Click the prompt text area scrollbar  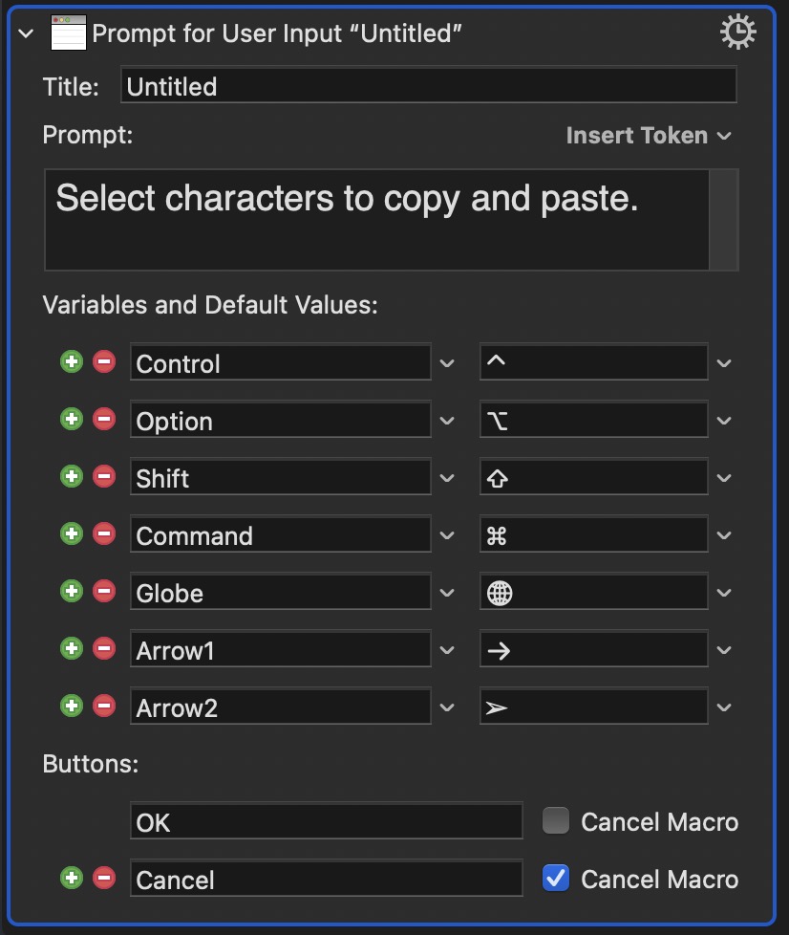coord(724,220)
